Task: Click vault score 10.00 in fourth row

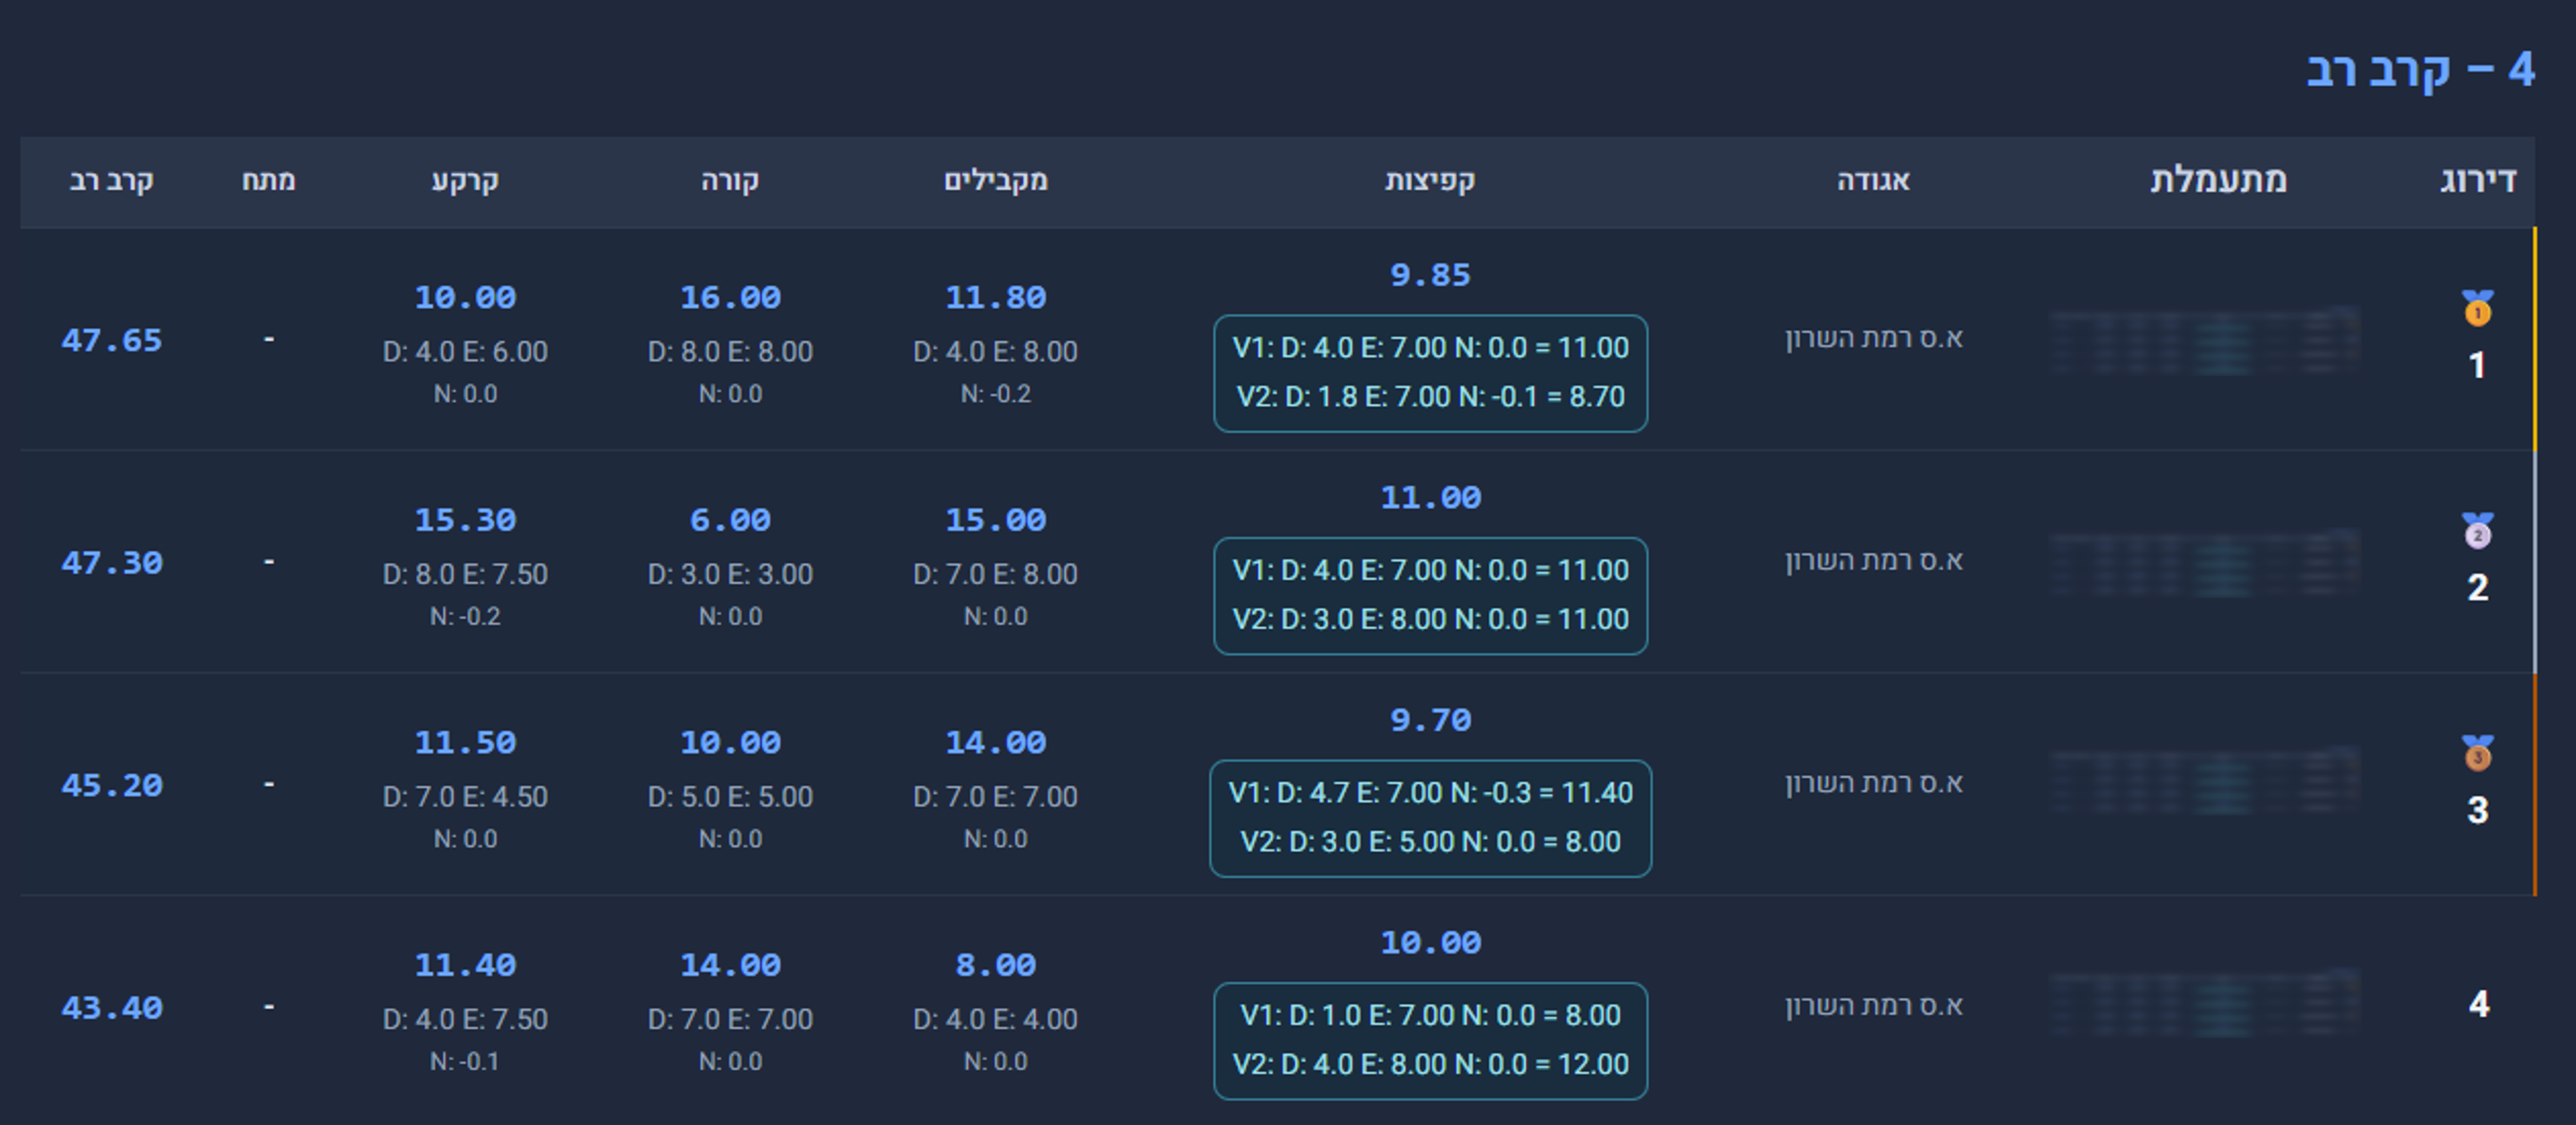Action: point(1430,942)
